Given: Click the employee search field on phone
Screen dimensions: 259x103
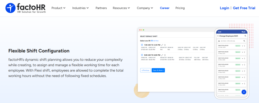Looking at the screenshot, I should click(232, 41).
